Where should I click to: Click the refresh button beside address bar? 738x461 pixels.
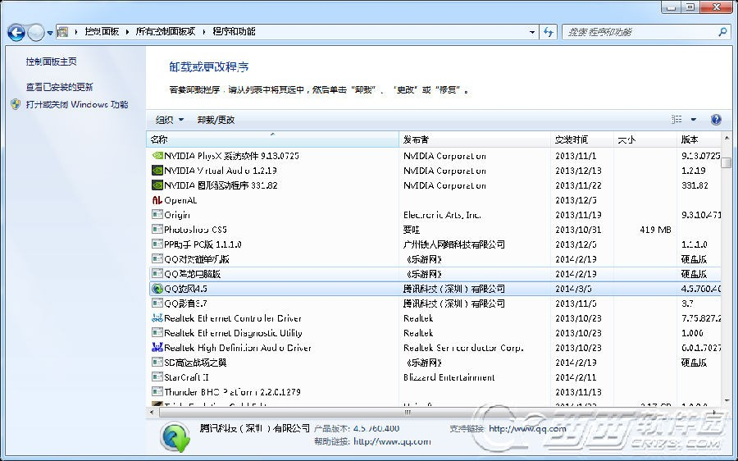click(549, 32)
